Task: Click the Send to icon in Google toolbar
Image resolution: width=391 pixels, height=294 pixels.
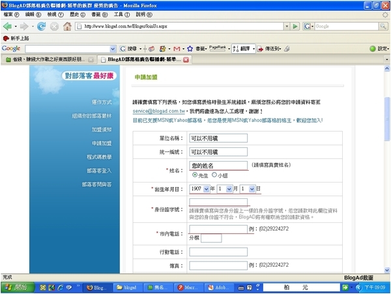Action: point(260,49)
